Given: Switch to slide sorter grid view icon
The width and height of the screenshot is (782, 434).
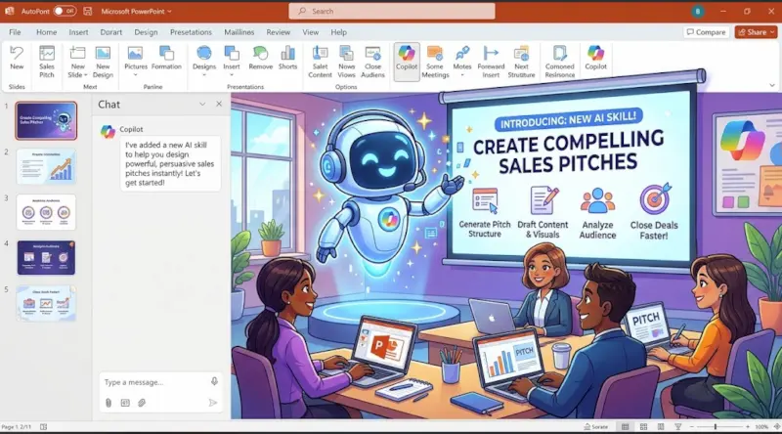Looking at the screenshot, I should click(643, 427).
